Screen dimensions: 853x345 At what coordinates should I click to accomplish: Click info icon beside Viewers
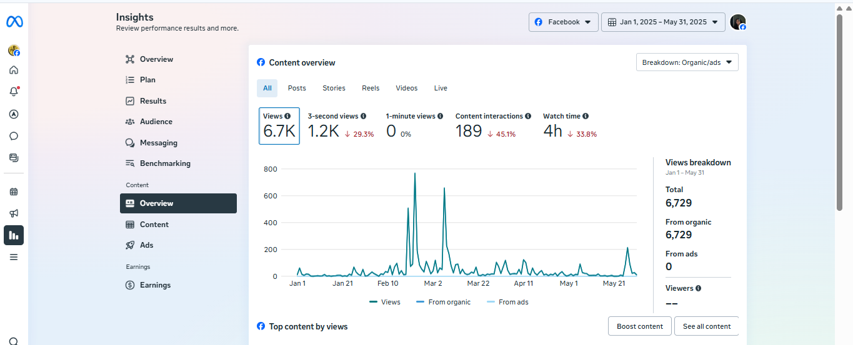point(698,288)
